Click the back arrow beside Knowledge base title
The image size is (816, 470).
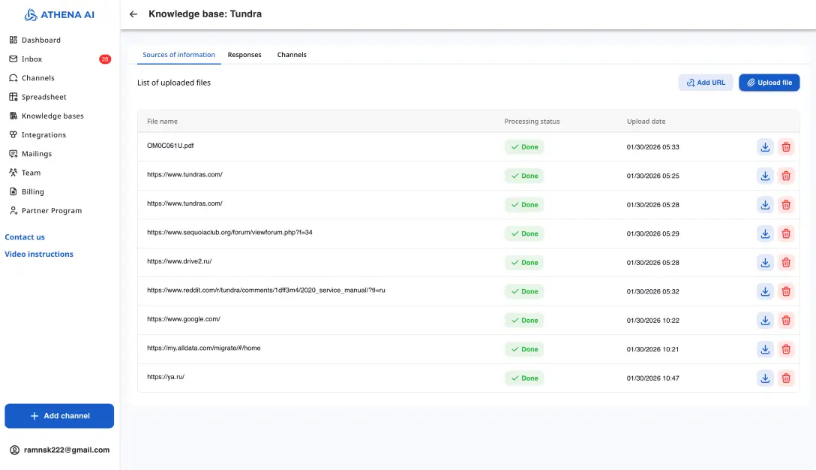pos(133,14)
